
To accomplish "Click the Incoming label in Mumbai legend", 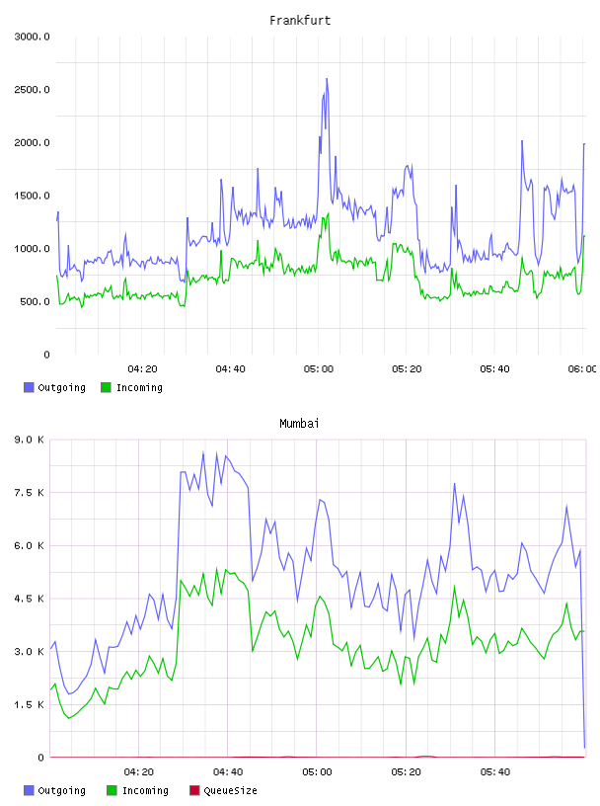I will pyautogui.click(x=145, y=791).
